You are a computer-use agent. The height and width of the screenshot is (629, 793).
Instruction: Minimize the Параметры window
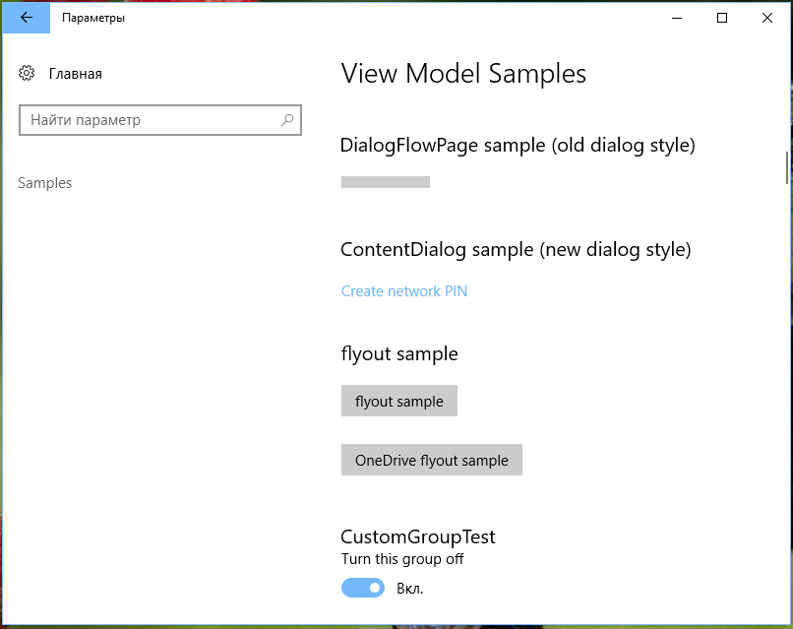click(x=677, y=18)
